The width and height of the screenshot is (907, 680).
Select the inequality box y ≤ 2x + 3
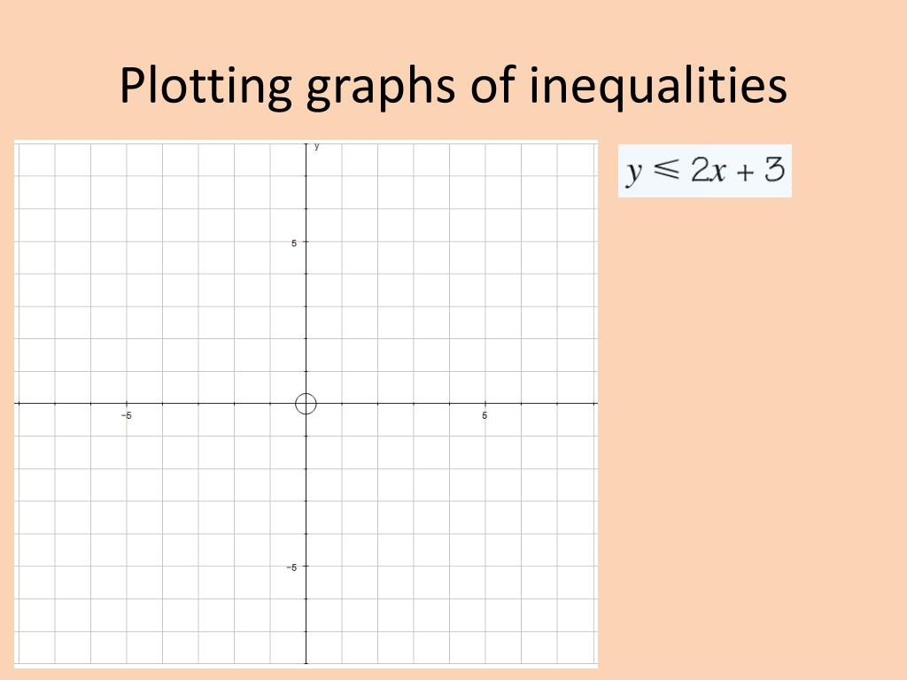704,171
